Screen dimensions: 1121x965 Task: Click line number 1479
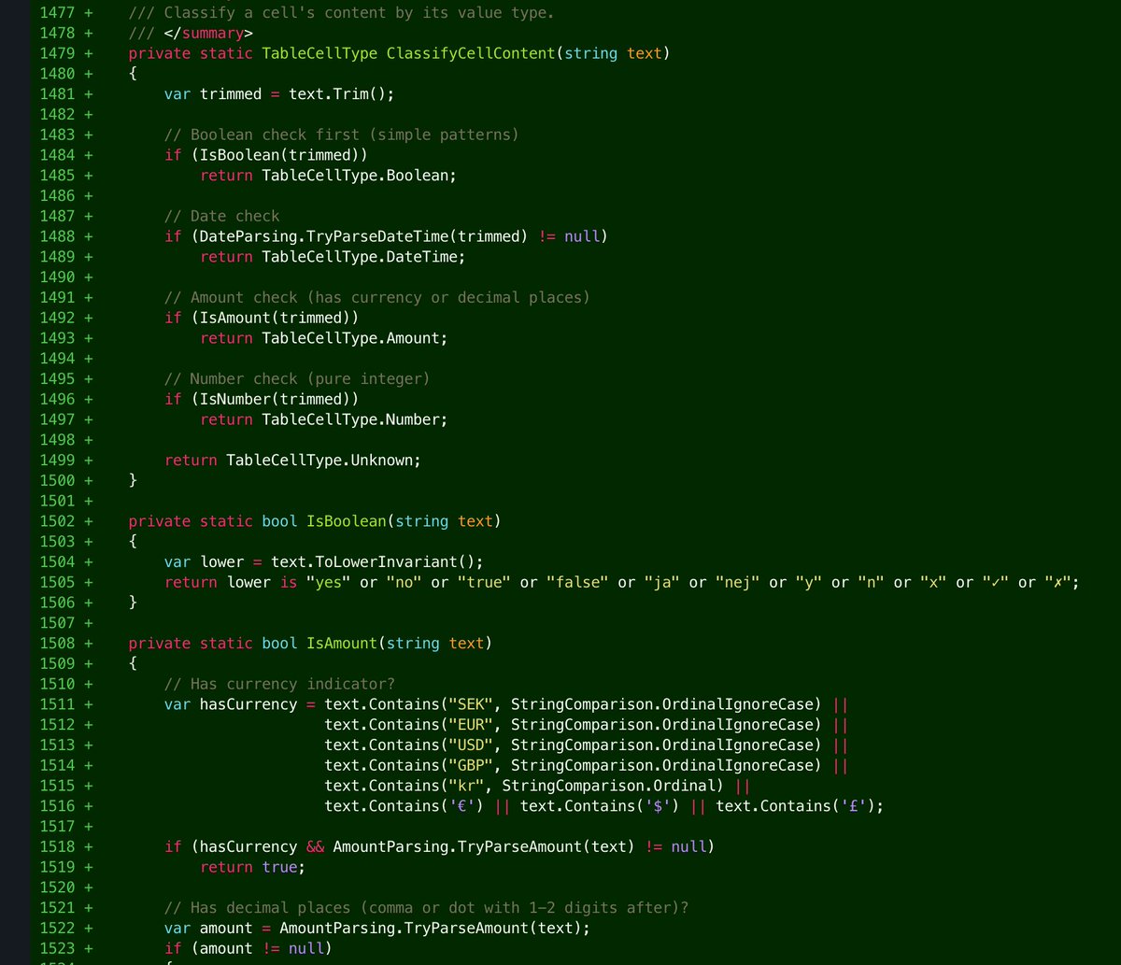tap(57, 53)
